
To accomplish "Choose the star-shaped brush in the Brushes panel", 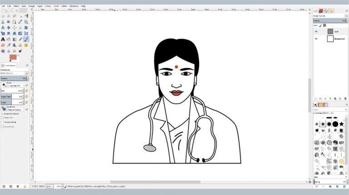I will [341, 124].
